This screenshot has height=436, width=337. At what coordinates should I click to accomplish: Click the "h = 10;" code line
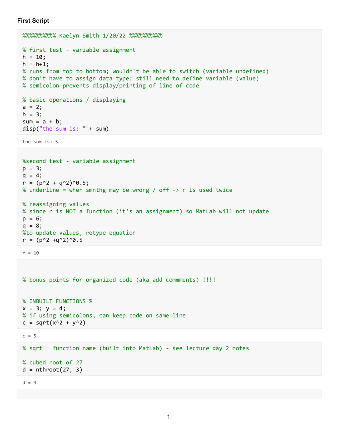click(x=34, y=57)
